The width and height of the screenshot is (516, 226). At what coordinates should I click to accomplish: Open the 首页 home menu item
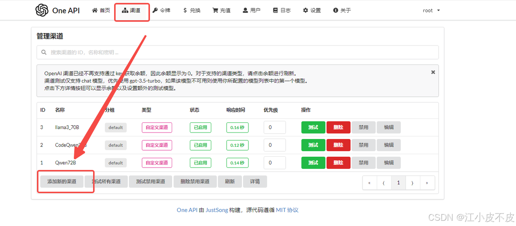(101, 10)
